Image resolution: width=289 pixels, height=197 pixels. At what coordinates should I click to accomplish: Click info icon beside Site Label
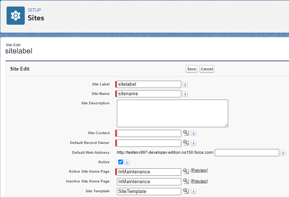pyautogui.click(x=185, y=84)
